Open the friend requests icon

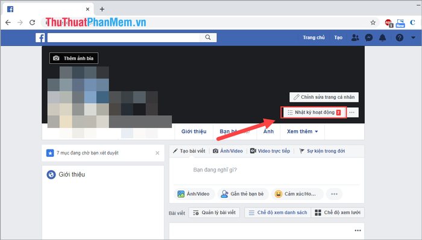(355, 37)
